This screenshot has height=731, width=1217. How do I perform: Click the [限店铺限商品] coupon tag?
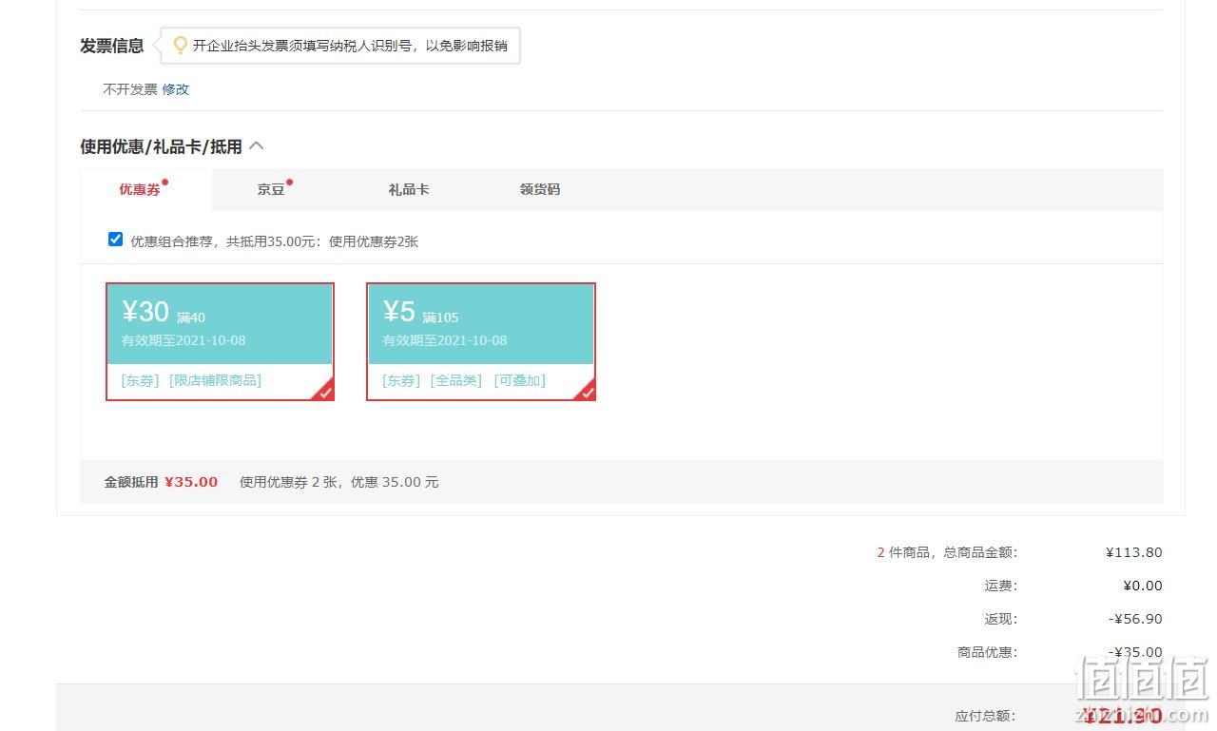215,380
